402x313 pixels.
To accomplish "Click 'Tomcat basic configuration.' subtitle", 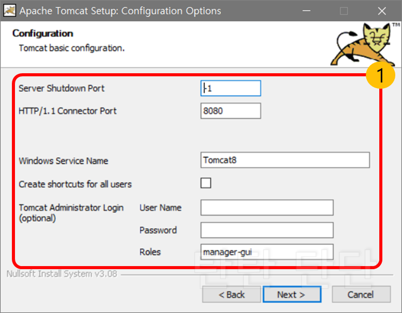I will click(72, 48).
